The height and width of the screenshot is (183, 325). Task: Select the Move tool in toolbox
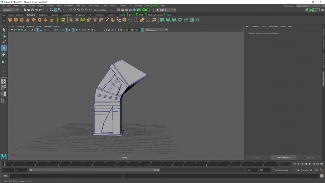[x=4, y=48]
